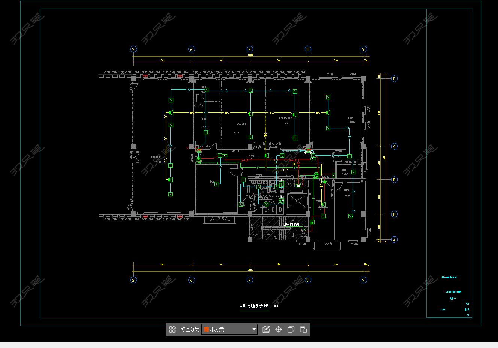Image resolution: width=498 pixels, height=348 pixels.
Task: Click the top axis bubble numbered 5
Action: [133, 49]
